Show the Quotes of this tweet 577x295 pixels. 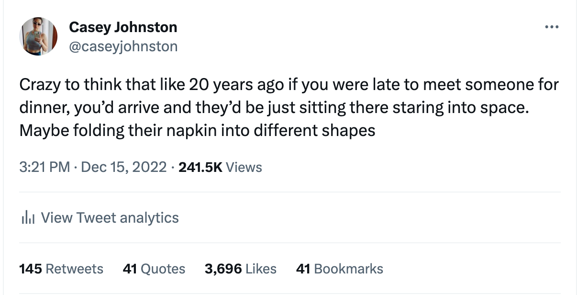coord(163,269)
